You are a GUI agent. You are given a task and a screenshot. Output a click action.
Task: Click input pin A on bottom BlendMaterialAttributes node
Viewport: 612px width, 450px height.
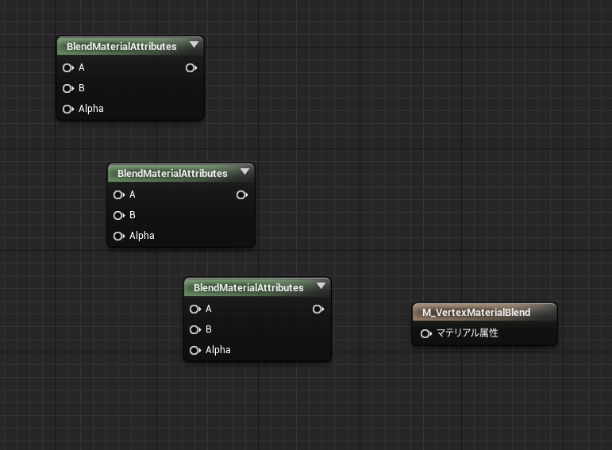click(x=194, y=309)
